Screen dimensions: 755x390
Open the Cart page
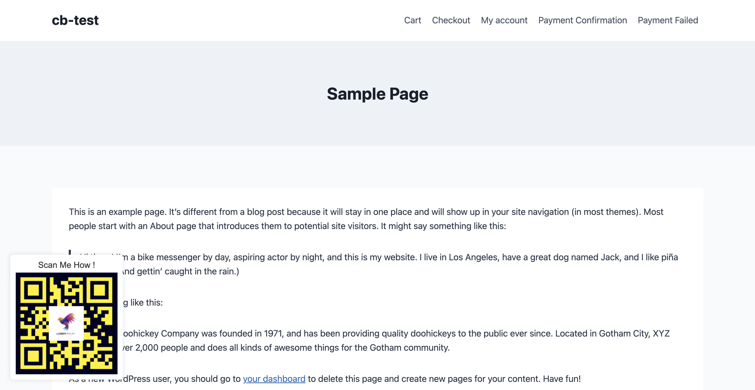412,20
